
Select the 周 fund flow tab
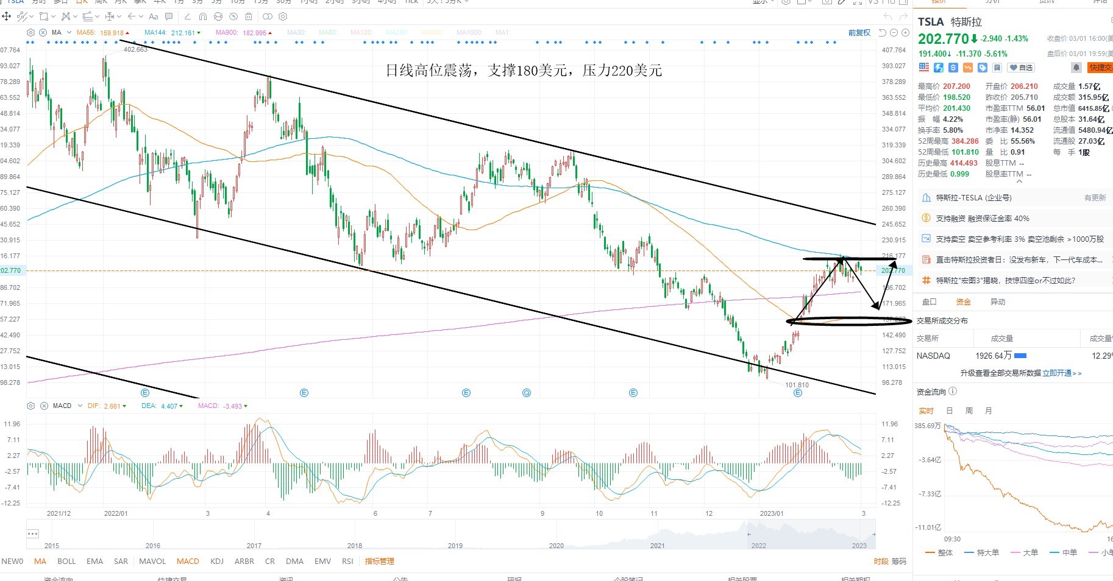click(x=969, y=411)
